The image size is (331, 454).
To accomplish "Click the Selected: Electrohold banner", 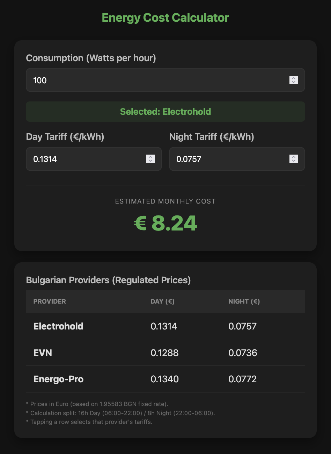I will coord(165,112).
